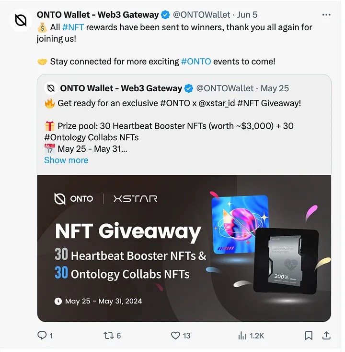Open the NFT Giveaway banner image
This screenshot has width=345, height=352.
(184, 248)
